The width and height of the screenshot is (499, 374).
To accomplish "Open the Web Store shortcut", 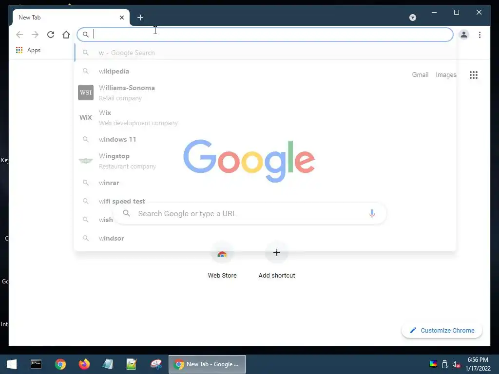I will pyautogui.click(x=222, y=261).
